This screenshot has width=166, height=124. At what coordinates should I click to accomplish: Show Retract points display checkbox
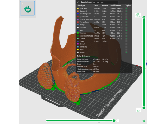126,44
